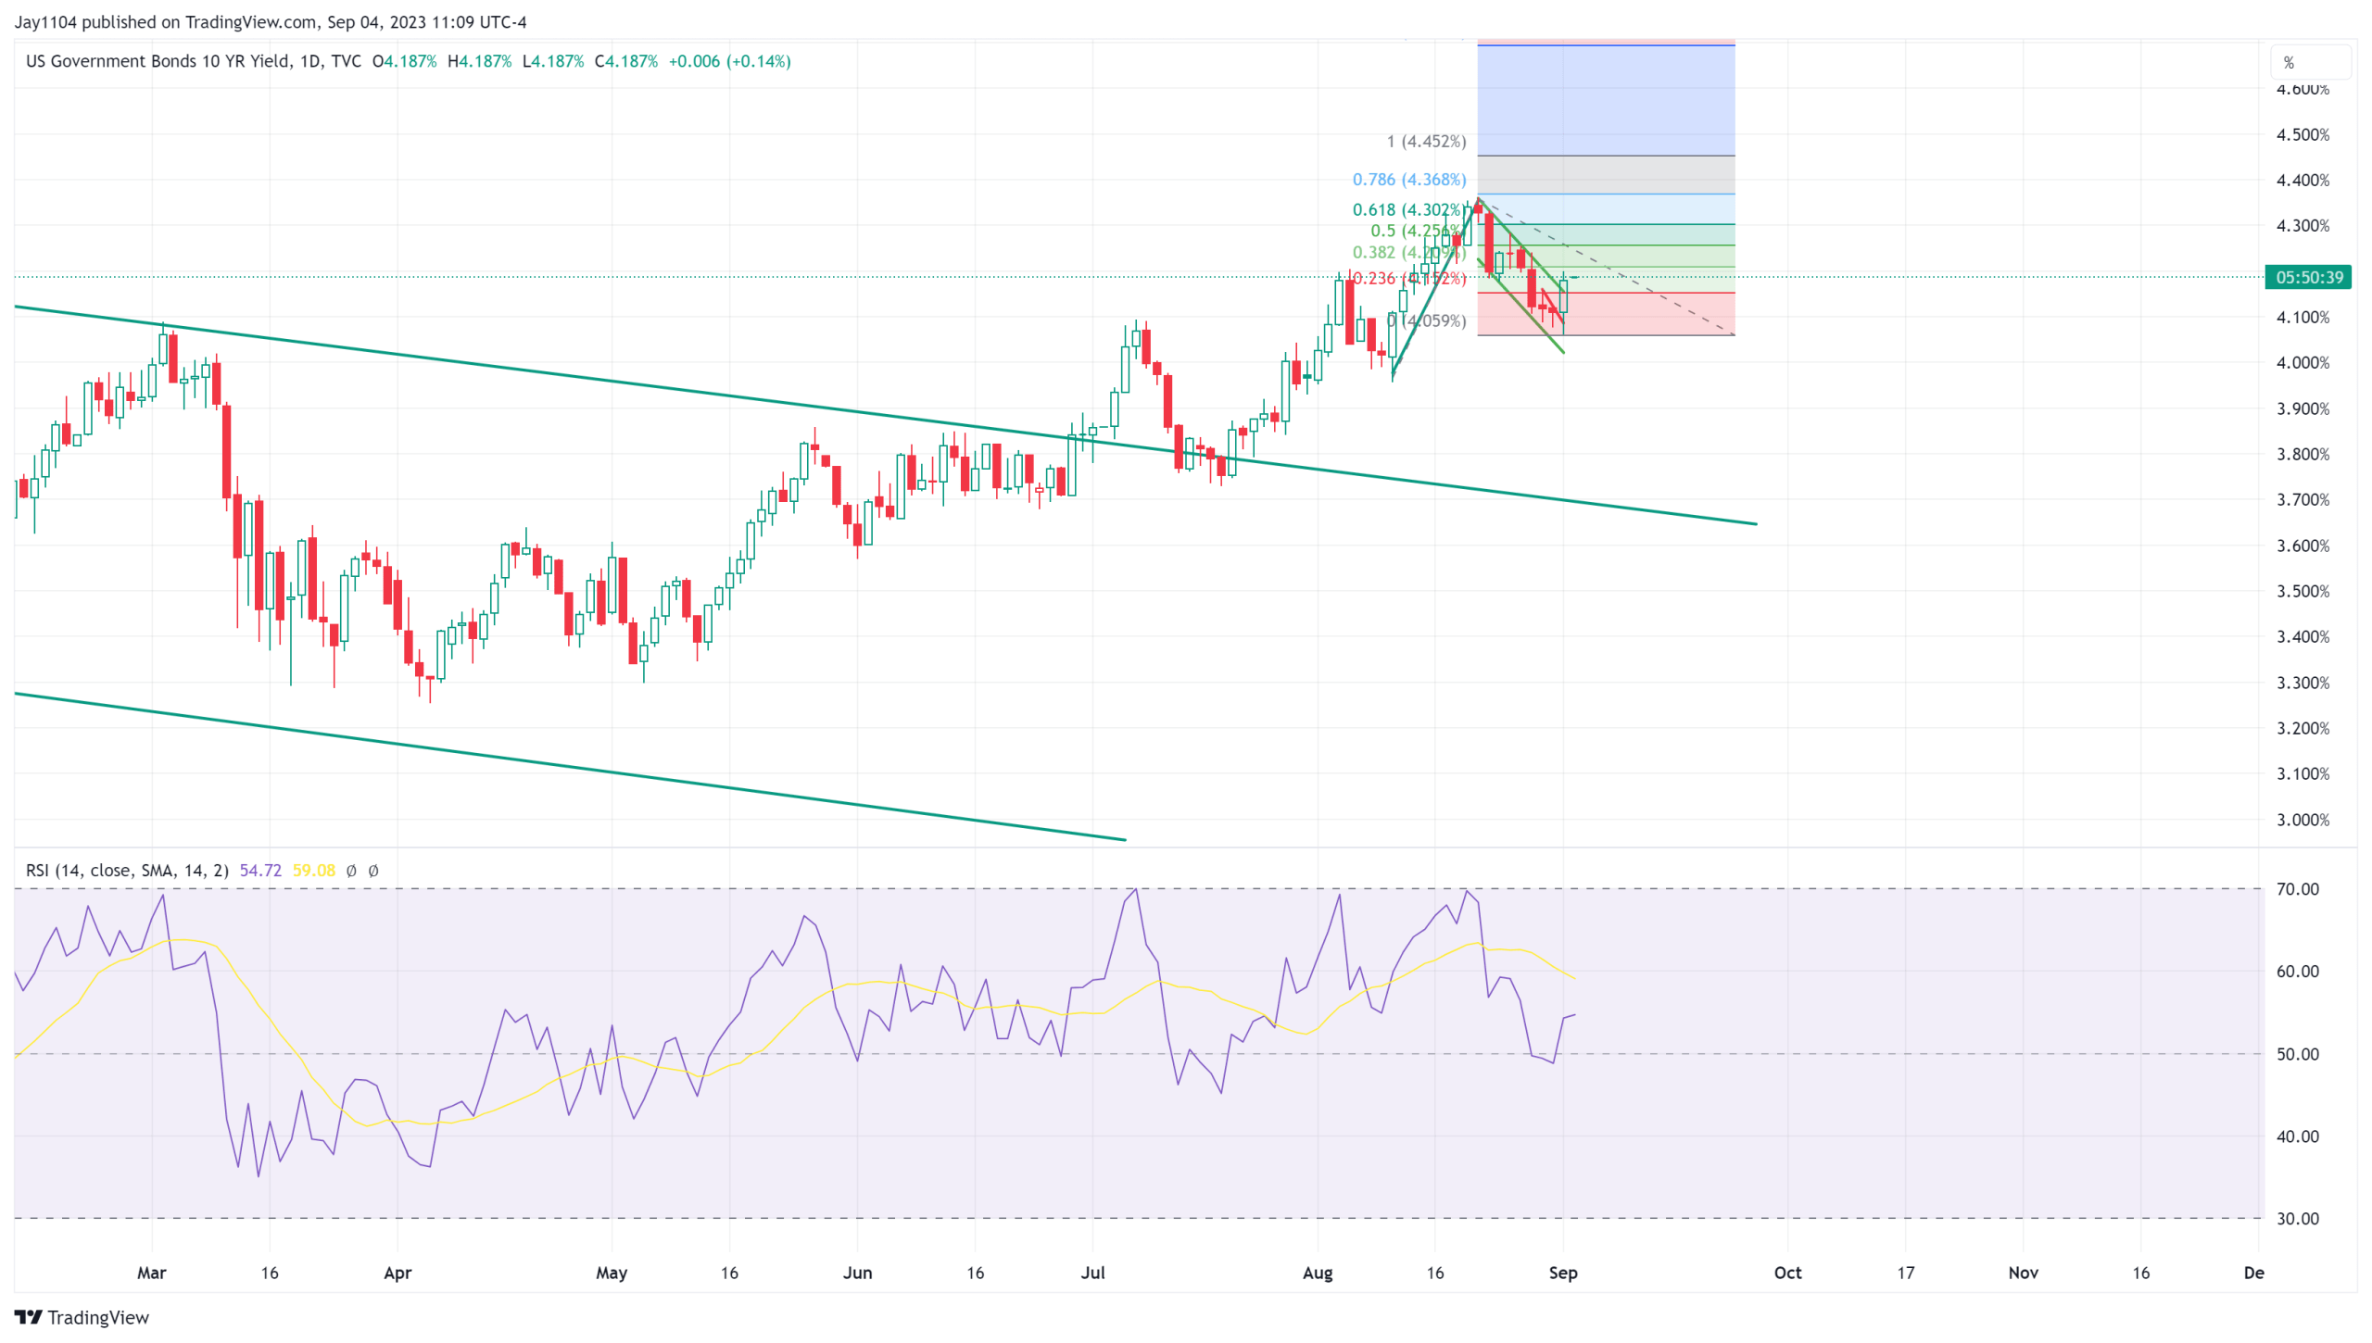
Task: Click the 4.500% price axis label
Action: (2302, 134)
